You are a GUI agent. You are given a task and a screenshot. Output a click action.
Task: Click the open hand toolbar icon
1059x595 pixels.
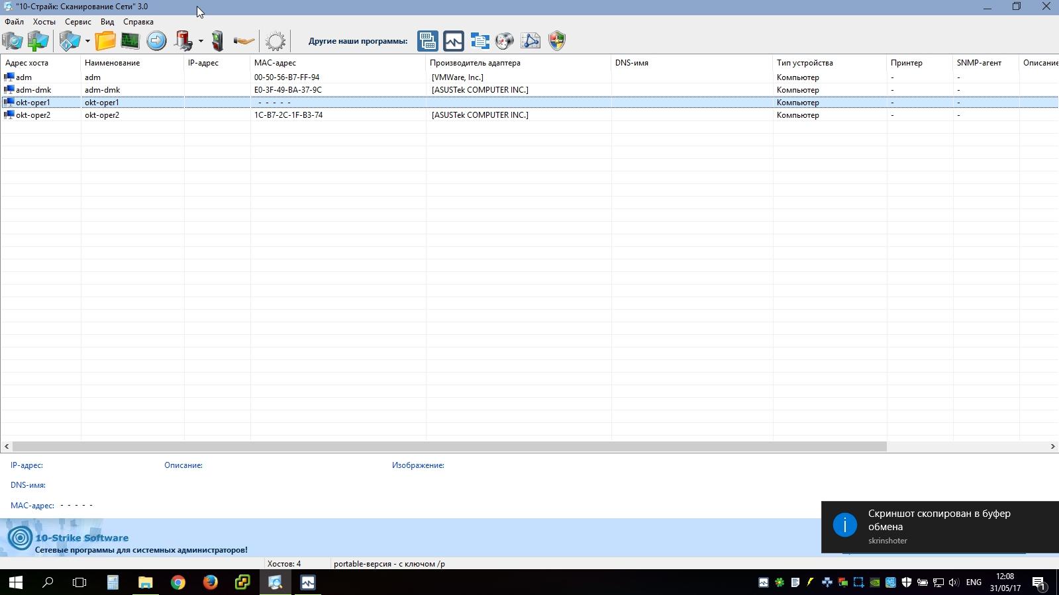pos(244,41)
